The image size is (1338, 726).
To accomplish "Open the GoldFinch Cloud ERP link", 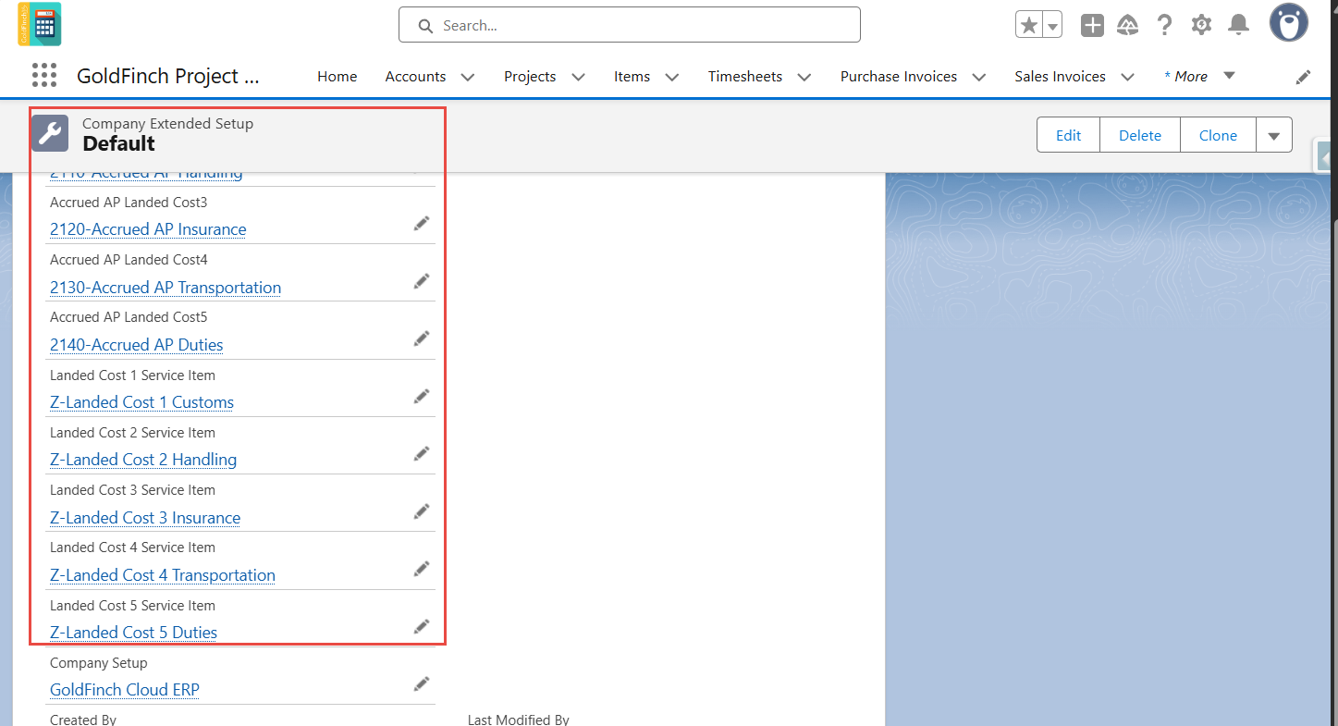I will tap(125, 690).
